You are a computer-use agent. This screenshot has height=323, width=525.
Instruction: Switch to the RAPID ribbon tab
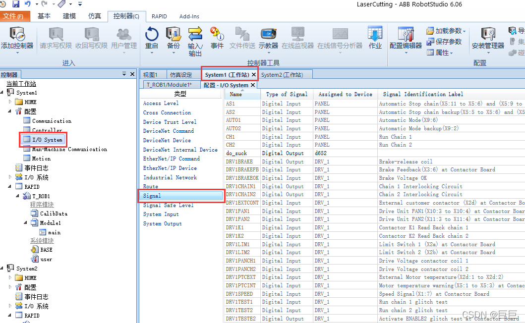click(x=159, y=16)
